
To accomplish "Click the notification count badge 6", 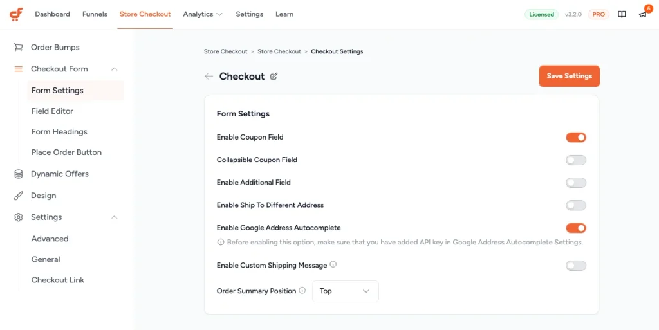I will 649,8.
